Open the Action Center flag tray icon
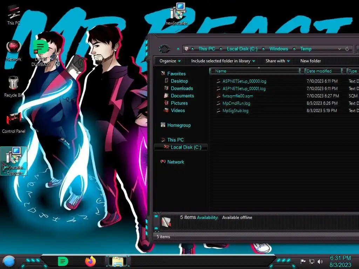Image resolution: width=359 pixels, height=269 pixels. [303, 261]
